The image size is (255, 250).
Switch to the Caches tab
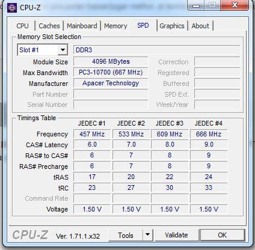pyautogui.click(x=49, y=26)
